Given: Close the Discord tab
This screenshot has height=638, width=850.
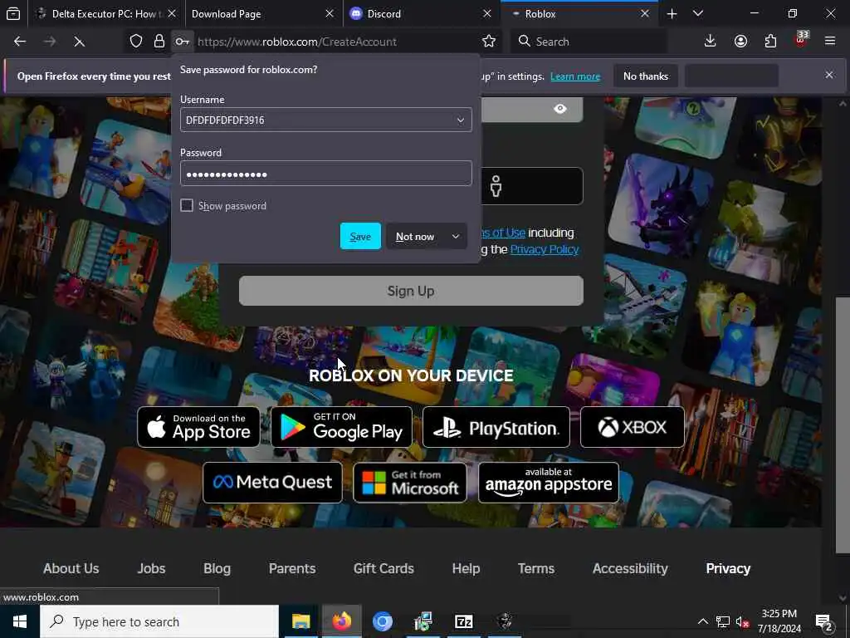Looking at the screenshot, I should point(486,13).
